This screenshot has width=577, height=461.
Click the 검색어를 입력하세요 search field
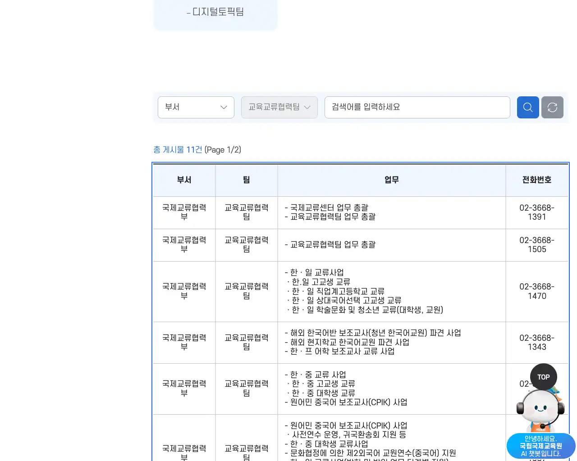point(417,108)
